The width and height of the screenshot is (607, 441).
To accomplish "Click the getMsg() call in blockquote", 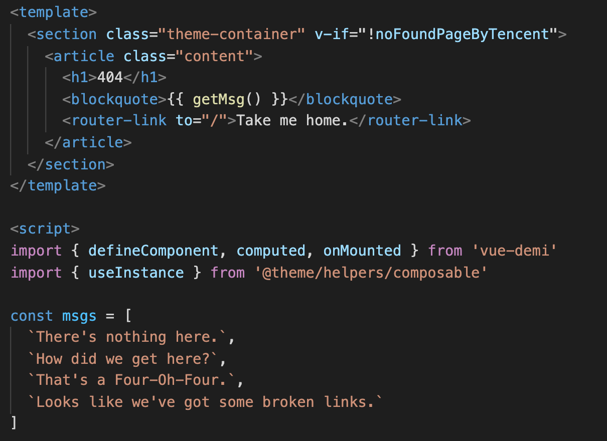I will (x=227, y=99).
